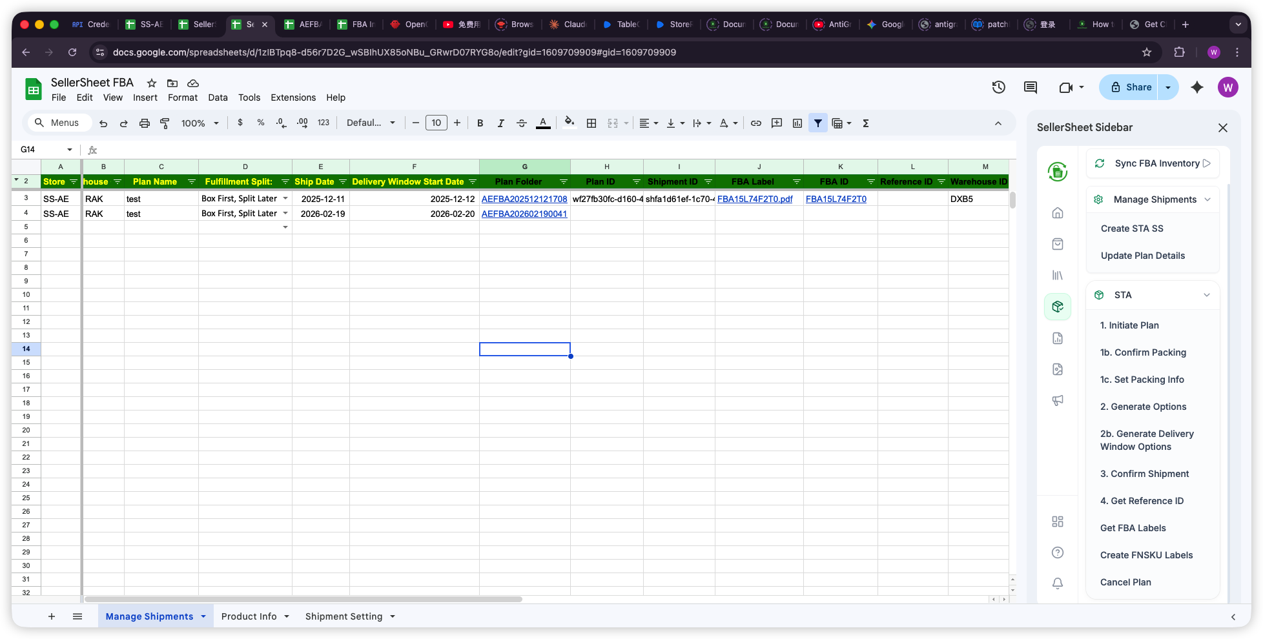The height and width of the screenshot is (639, 1263).
Task: Open the Data menu
Action: point(218,97)
